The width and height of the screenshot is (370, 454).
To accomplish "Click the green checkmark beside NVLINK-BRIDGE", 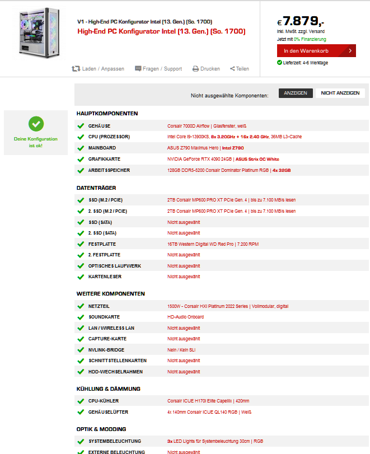I will pyautogui.click(x=81, y=350).
